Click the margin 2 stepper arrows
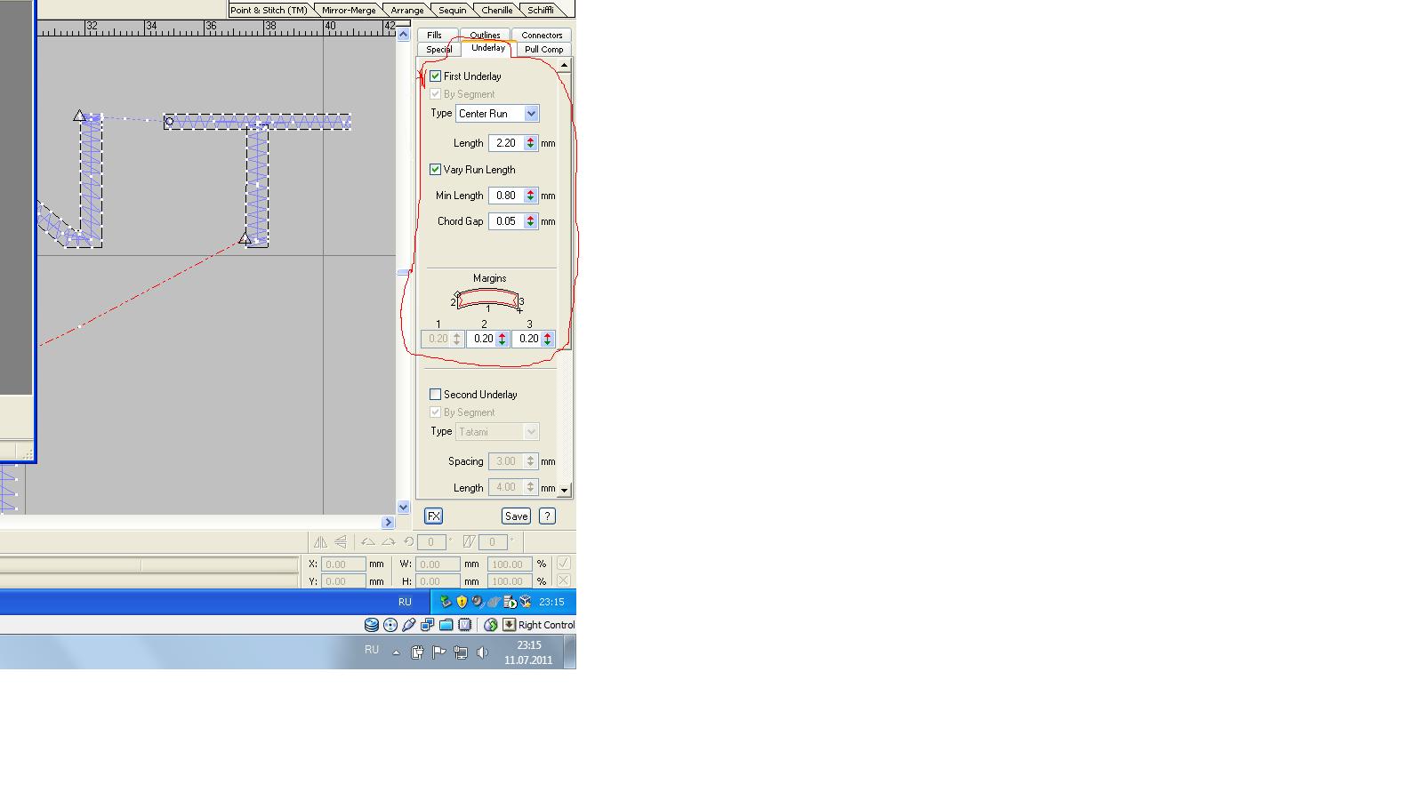Image resolution: width=1423 pixels, height=800 pixels. [502, 339]
